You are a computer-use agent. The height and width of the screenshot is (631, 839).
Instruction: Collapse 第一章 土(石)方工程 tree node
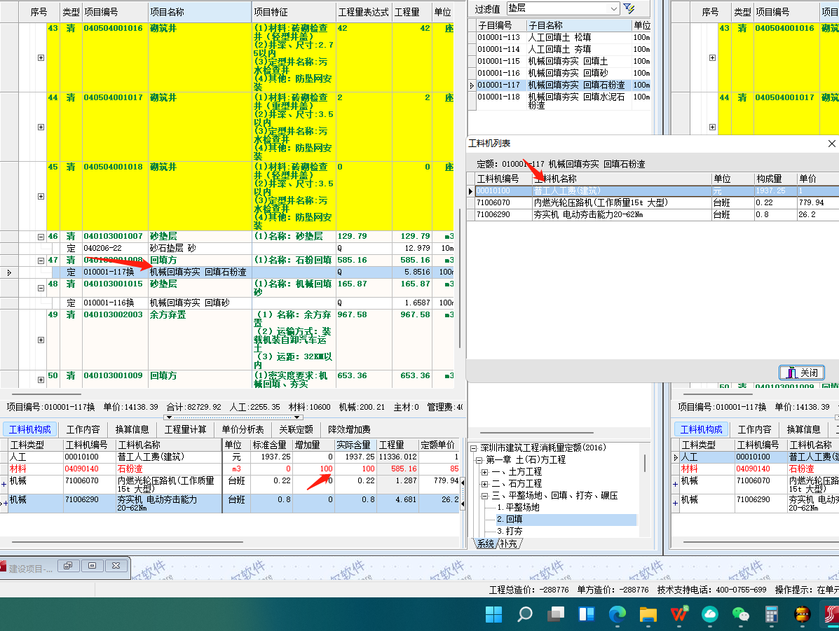coord(479,460)
